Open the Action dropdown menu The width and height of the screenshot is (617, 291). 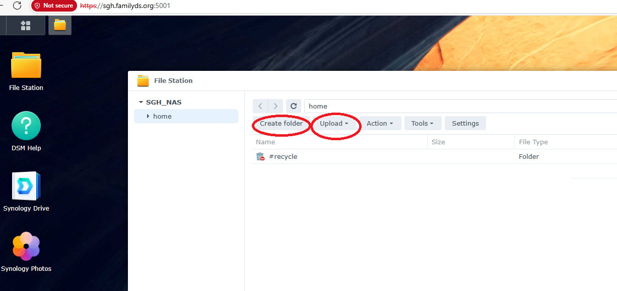[380, 123]
